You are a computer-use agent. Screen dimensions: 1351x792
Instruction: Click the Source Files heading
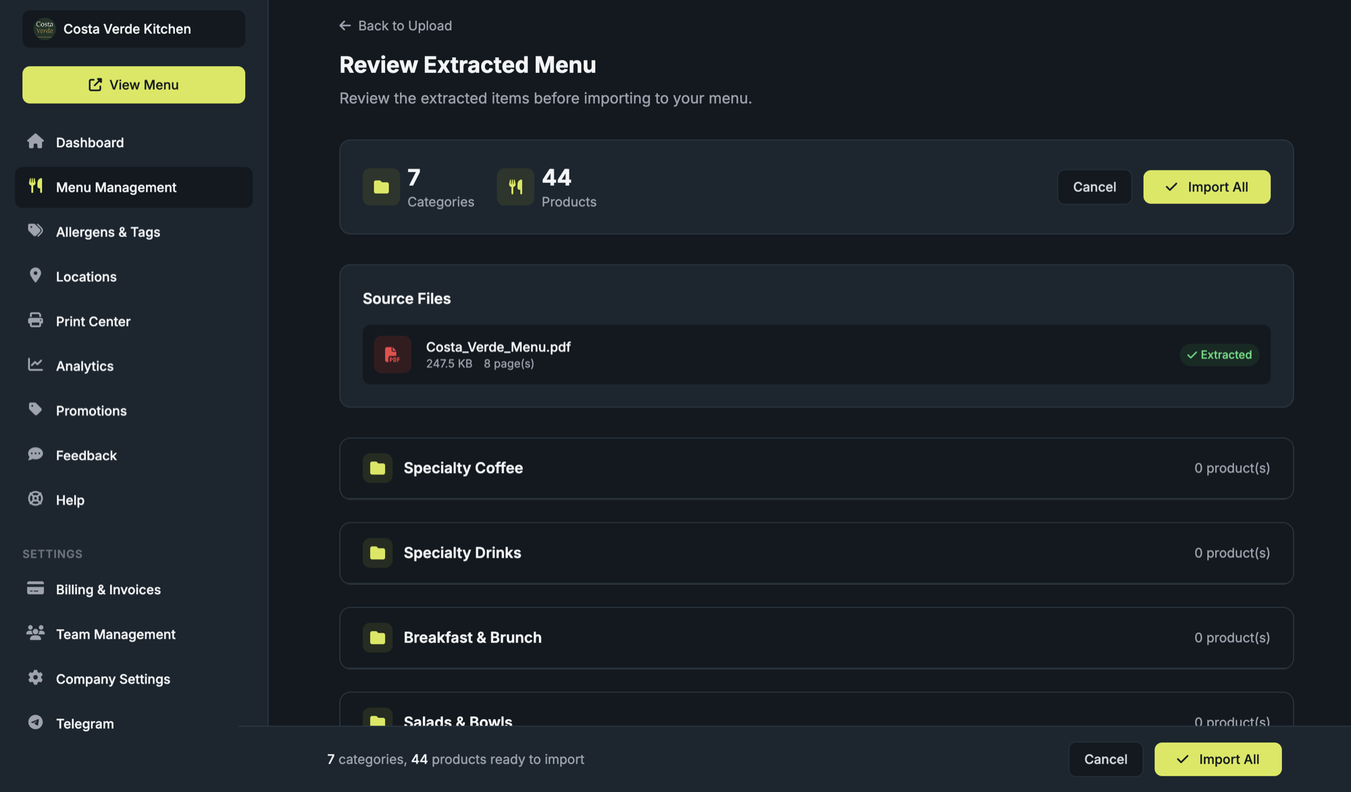[407, 299]
